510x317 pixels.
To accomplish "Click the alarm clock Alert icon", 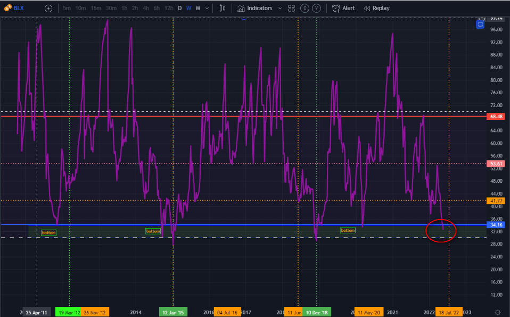I will click(x=336, y=8).
